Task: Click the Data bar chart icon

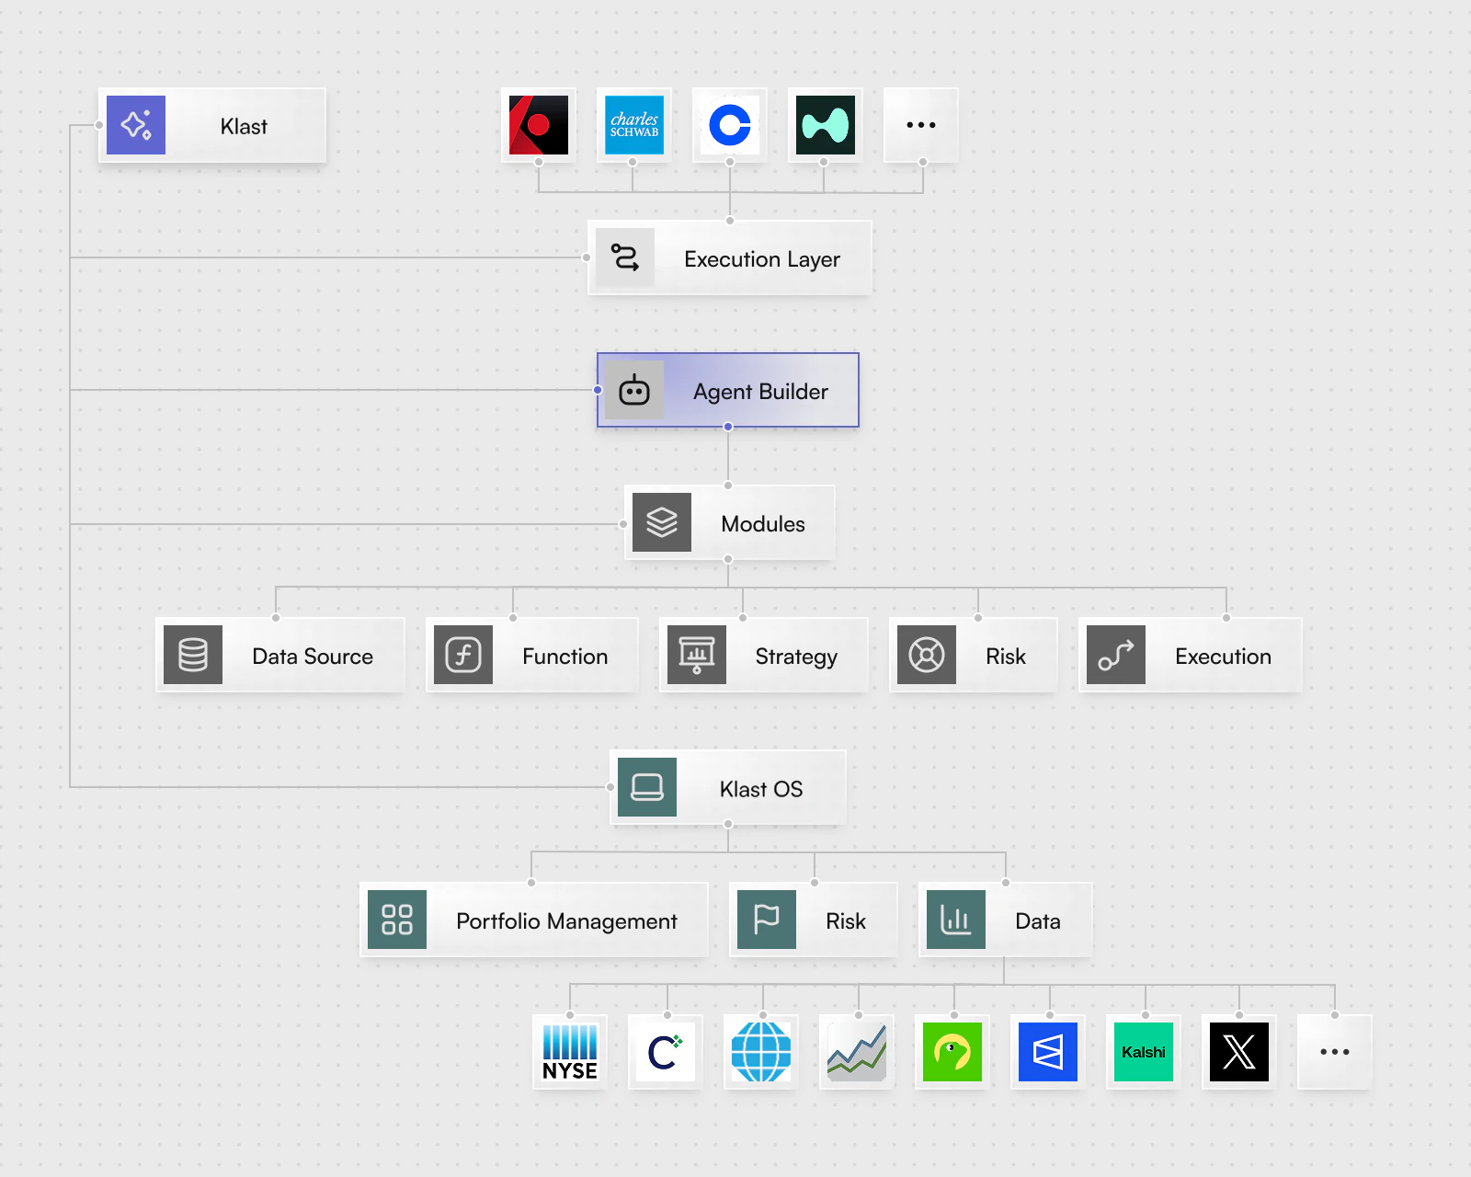Action: (x=956, y=920)
